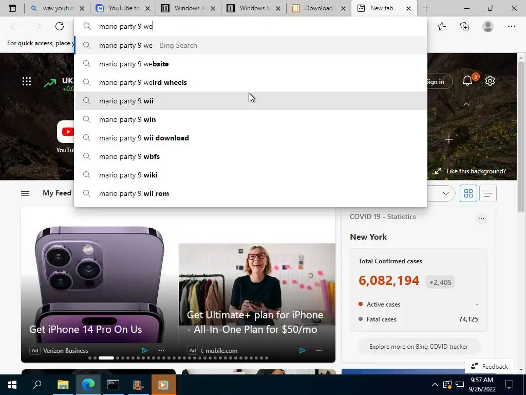Open notifications bell with 3 alerts
526x395 pixels.
click(x=467, y=81)
